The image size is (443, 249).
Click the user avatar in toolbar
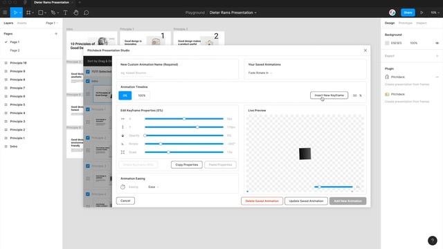[392, 12]
